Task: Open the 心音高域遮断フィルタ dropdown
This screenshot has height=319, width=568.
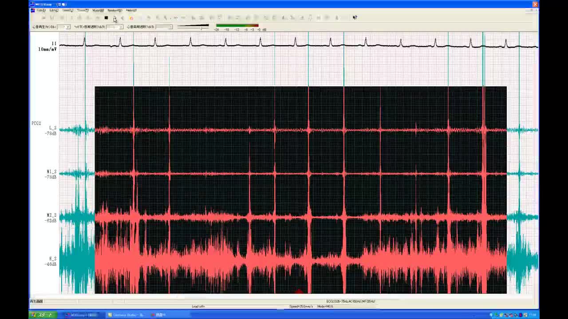Action: click(x=170, y=27)
